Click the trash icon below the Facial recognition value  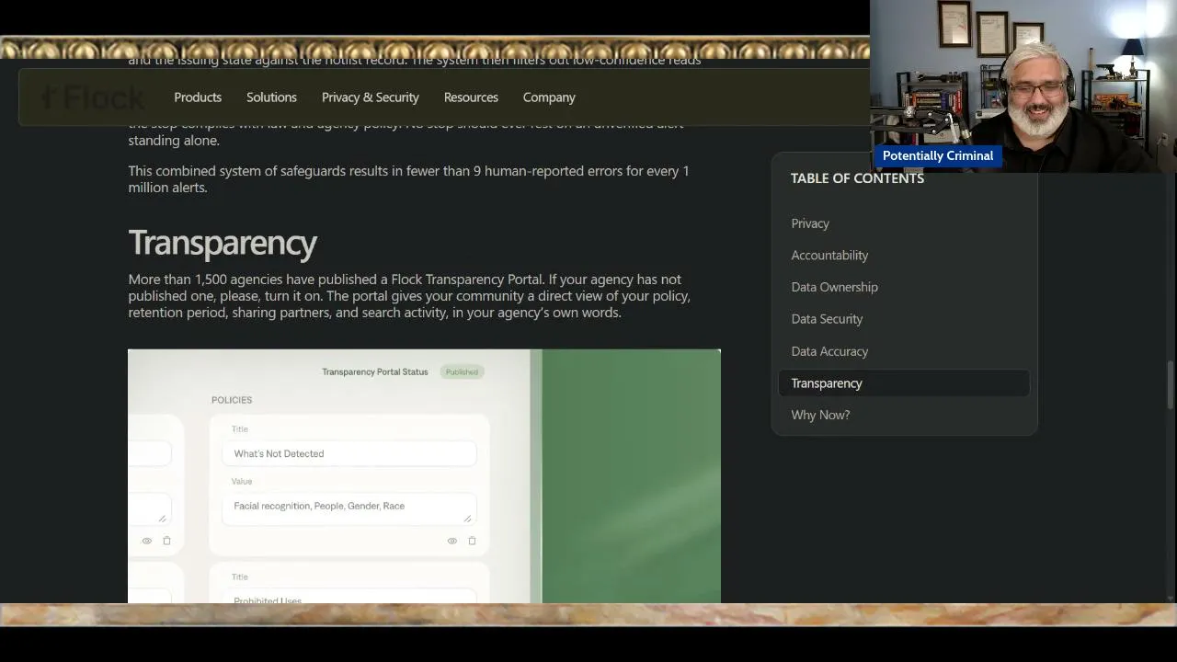473,541
